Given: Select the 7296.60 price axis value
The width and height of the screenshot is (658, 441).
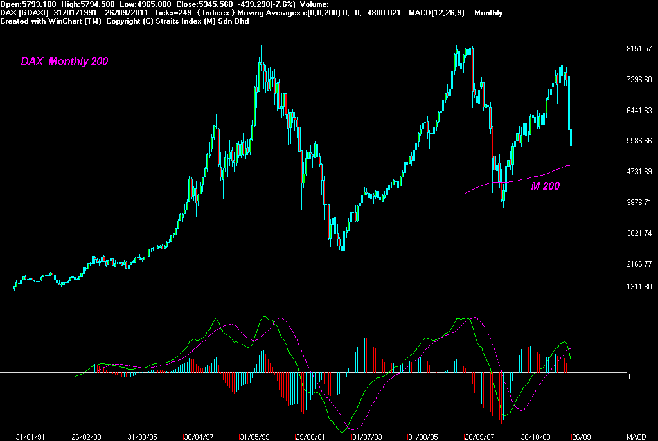Looking at the screenshot, I should coord(639,79).
